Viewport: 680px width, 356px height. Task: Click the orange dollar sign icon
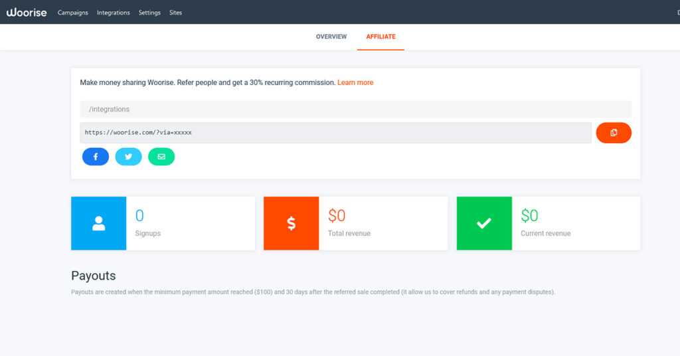[291, 224]
